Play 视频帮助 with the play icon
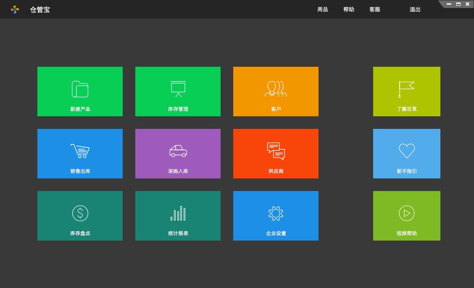 click(x=406, y=213)
